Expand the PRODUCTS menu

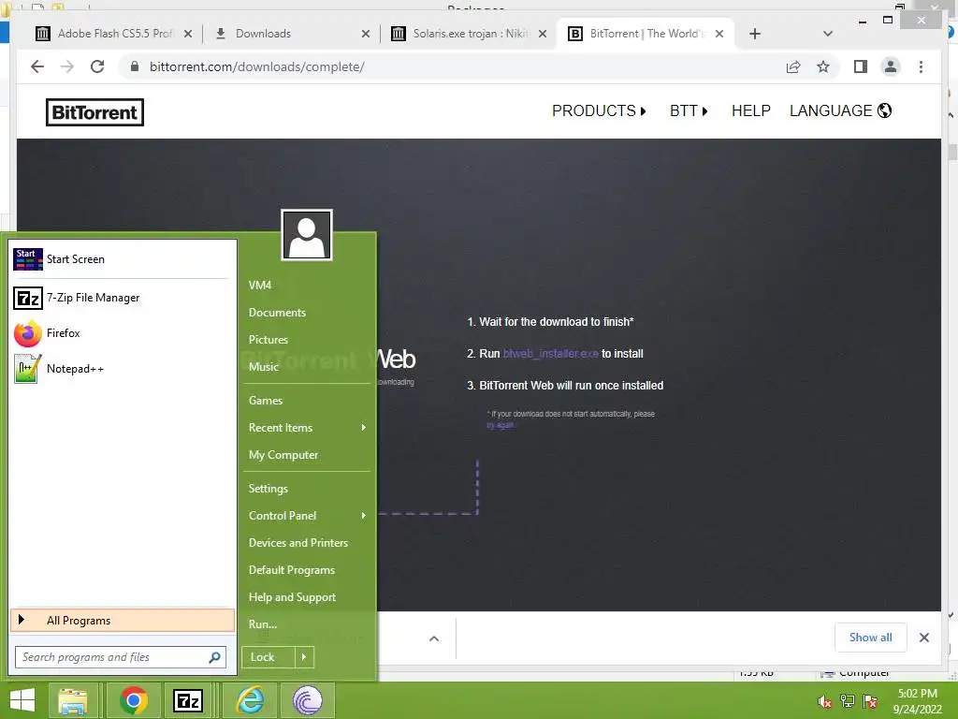(x=599, y=110)
